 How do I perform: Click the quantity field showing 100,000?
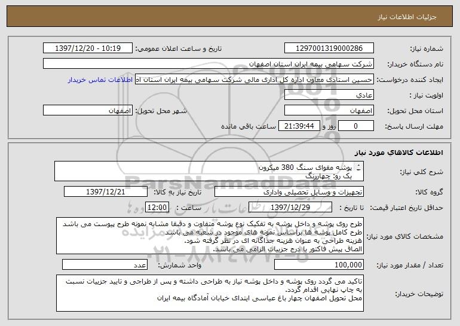(x=319, y=264)
